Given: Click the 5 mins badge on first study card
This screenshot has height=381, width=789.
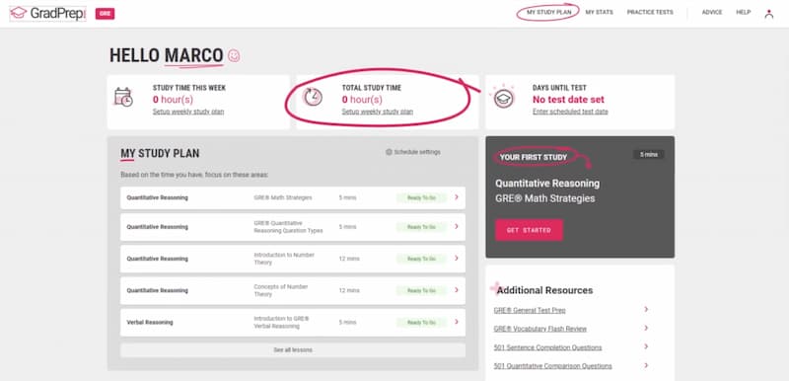Looking at the screenshot, I should click(649, 155).
